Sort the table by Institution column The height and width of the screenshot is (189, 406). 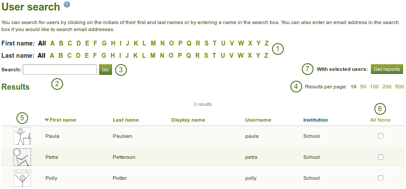[315, 120]
